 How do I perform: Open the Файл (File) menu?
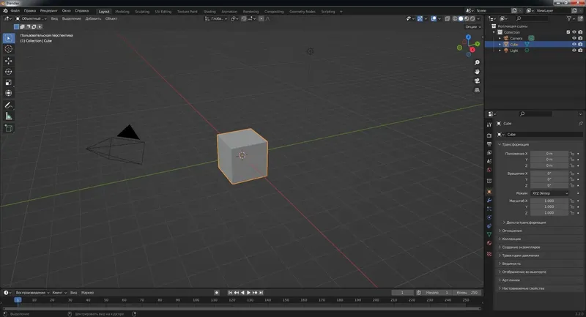15,11
